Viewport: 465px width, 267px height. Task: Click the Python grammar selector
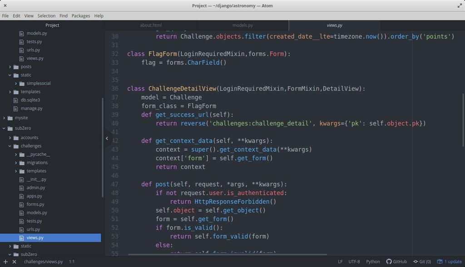pyautogui.click(x=373, y=262)
